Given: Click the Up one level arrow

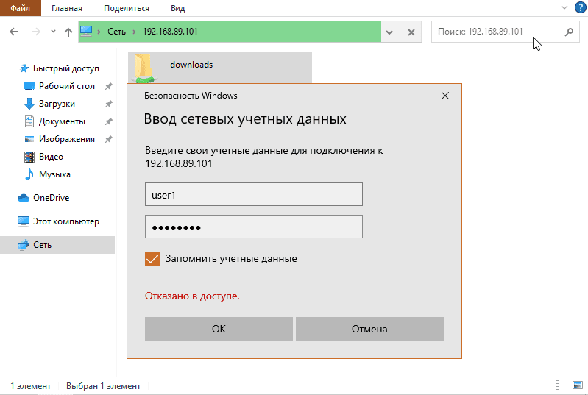Looking at the screenshot, I should [68, 32].
